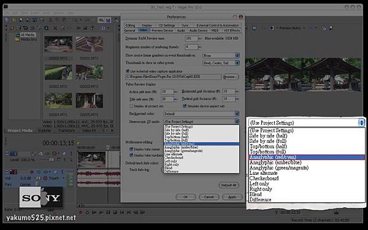This screenshot has height=230, width=368.
Task: Click Apply in the Preferences dialog
Action: [x=232, y=197]
